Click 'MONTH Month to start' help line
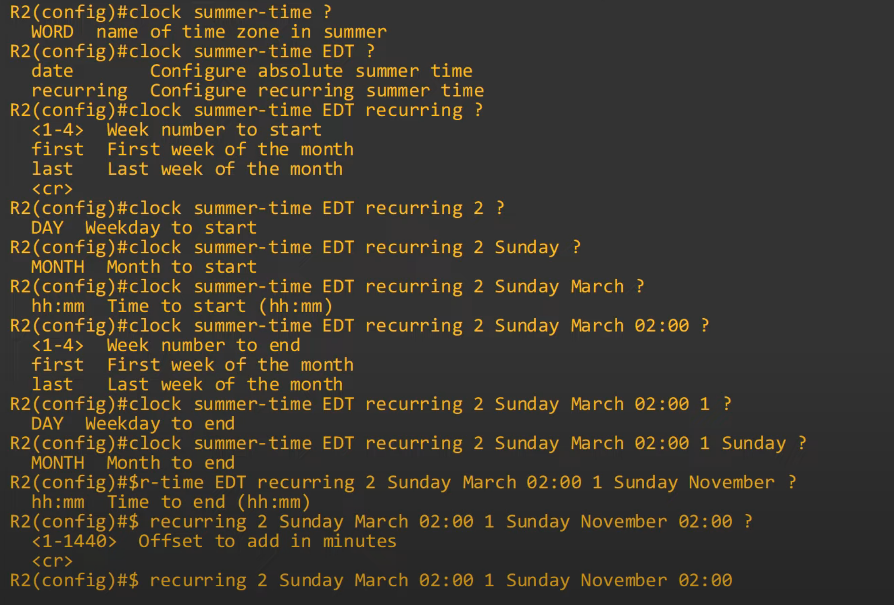The image size is (894, 605). 144,267
